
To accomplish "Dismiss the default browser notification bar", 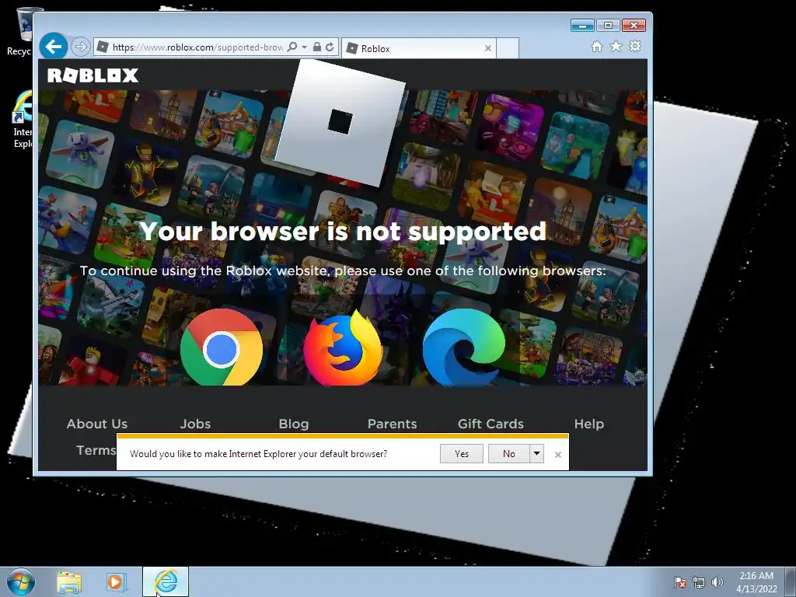I will click(558, 454).
